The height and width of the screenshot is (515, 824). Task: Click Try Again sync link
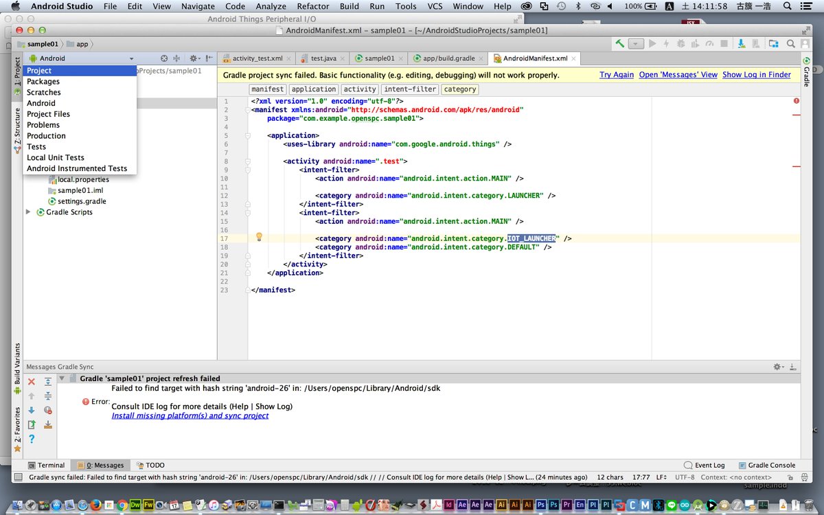(x=617, y=75)
